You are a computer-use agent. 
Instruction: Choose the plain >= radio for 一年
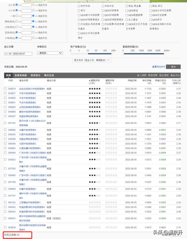pyautogui.click(x=17, y=16)
